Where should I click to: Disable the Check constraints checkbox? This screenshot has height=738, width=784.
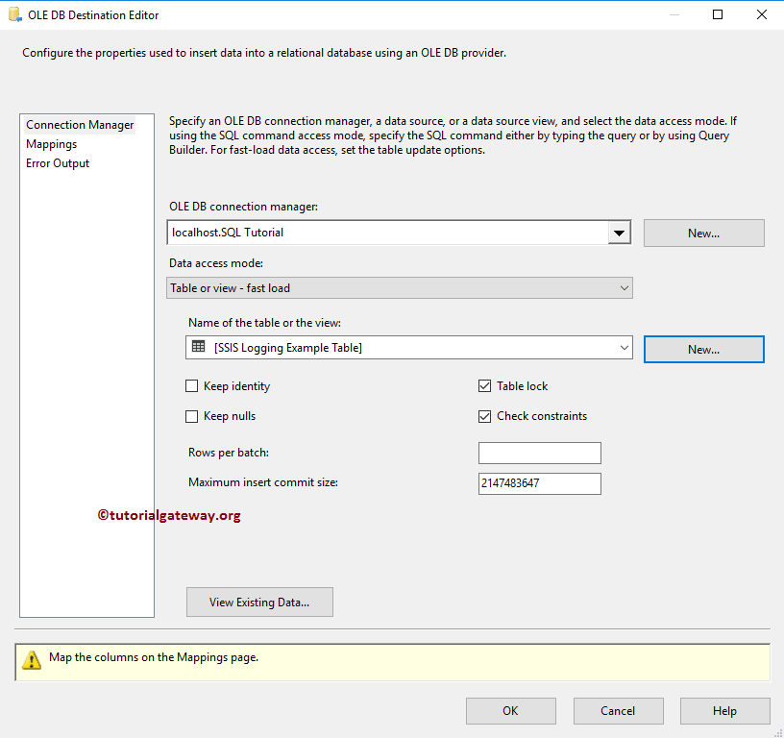[485, 416]
